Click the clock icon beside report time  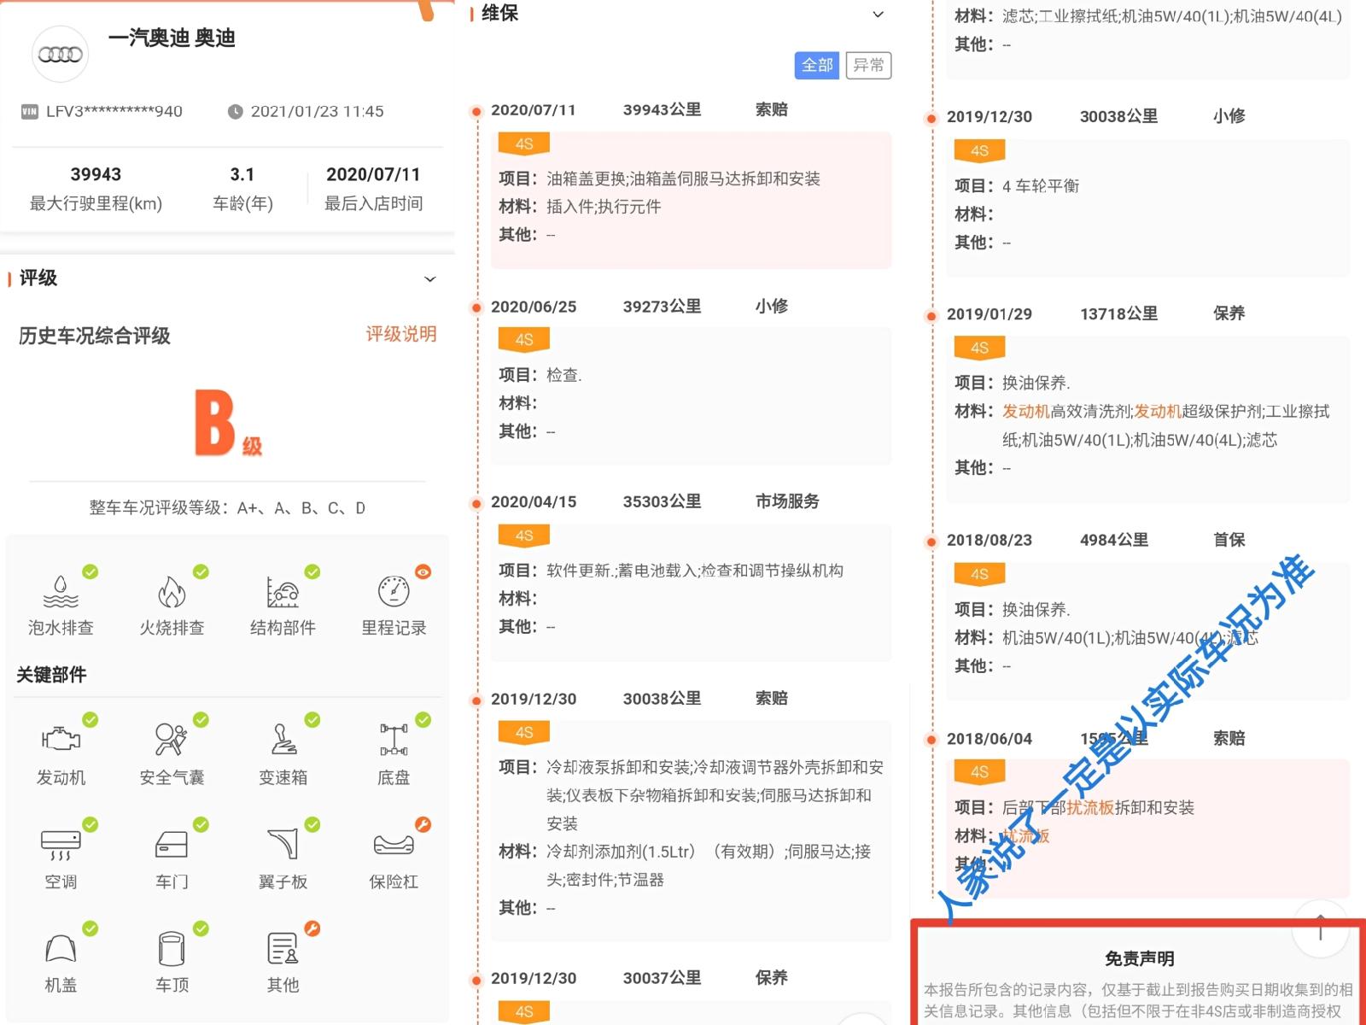point(236,112)
